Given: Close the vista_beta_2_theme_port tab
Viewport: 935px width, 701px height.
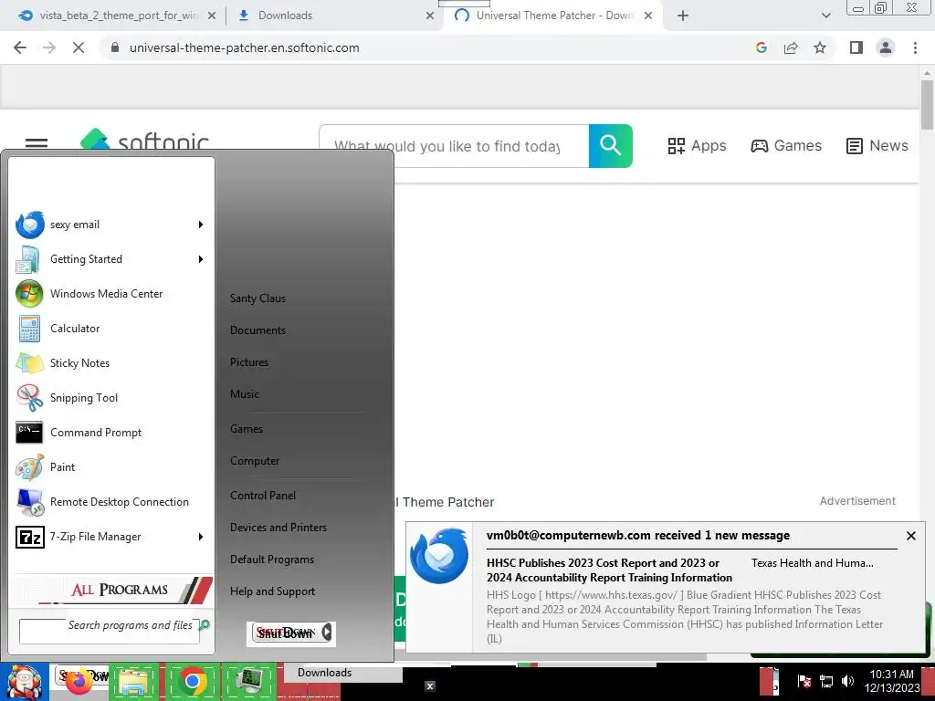Looking at the screenshot, I should pyautogui.click(x=212, y=16).
